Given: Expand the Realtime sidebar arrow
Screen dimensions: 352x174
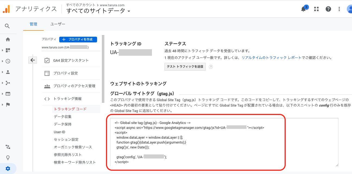Looking at the screenshot, I should click(2, 61).
